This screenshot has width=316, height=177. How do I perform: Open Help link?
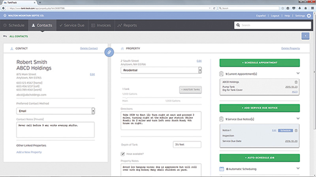pos(287,16)
